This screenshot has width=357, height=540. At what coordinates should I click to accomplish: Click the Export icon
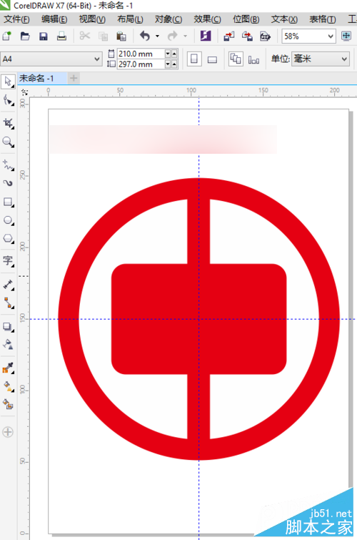point(247,36)
